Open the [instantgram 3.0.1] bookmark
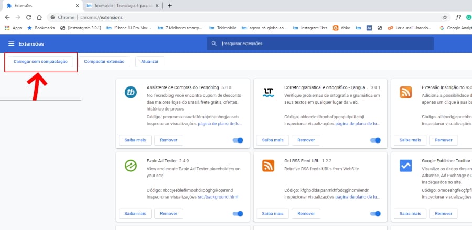The image size is (472, 230). tap(81, 28)
